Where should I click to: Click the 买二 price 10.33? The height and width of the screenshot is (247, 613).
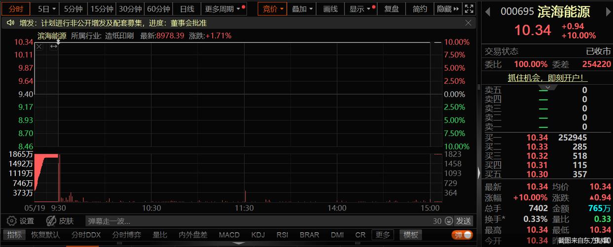pos(537,146)
